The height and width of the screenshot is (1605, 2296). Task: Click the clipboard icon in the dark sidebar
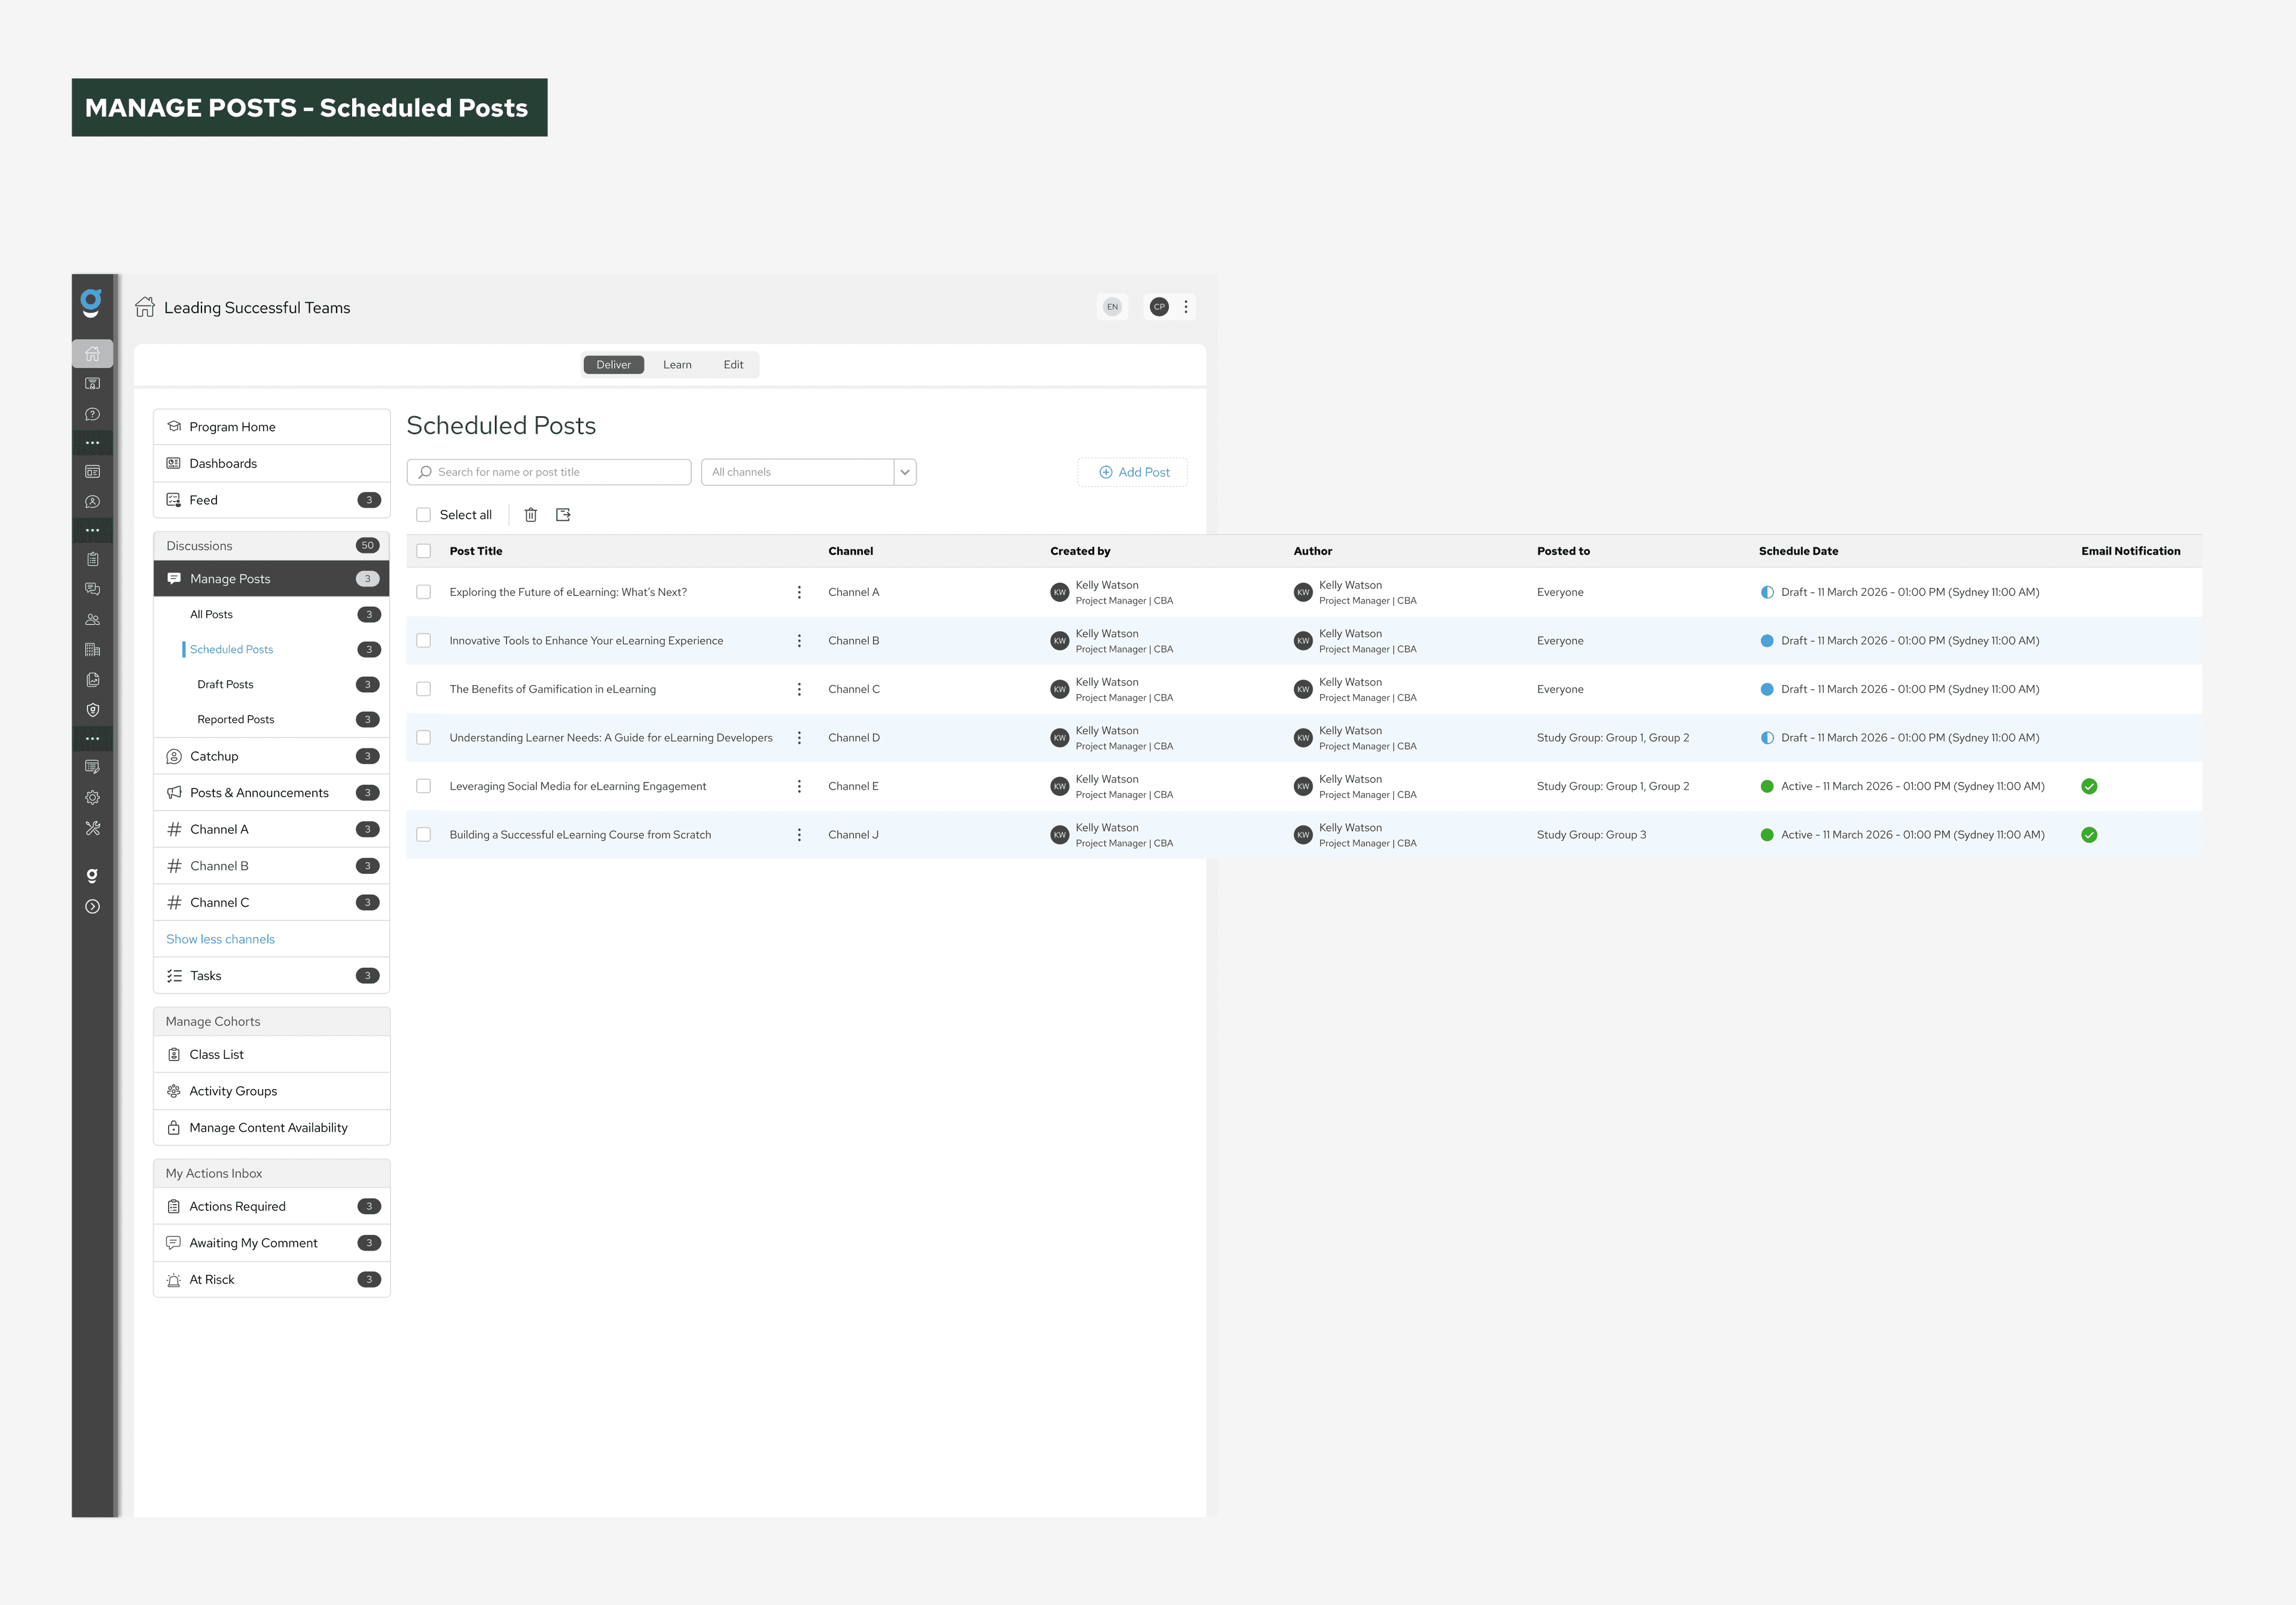[92, 559]
